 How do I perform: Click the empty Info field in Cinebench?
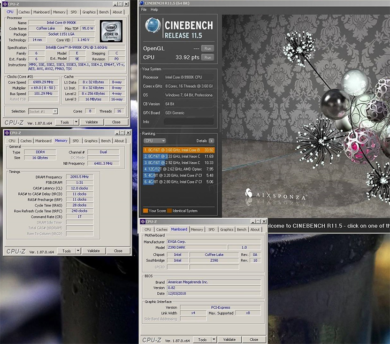(189, 122)
